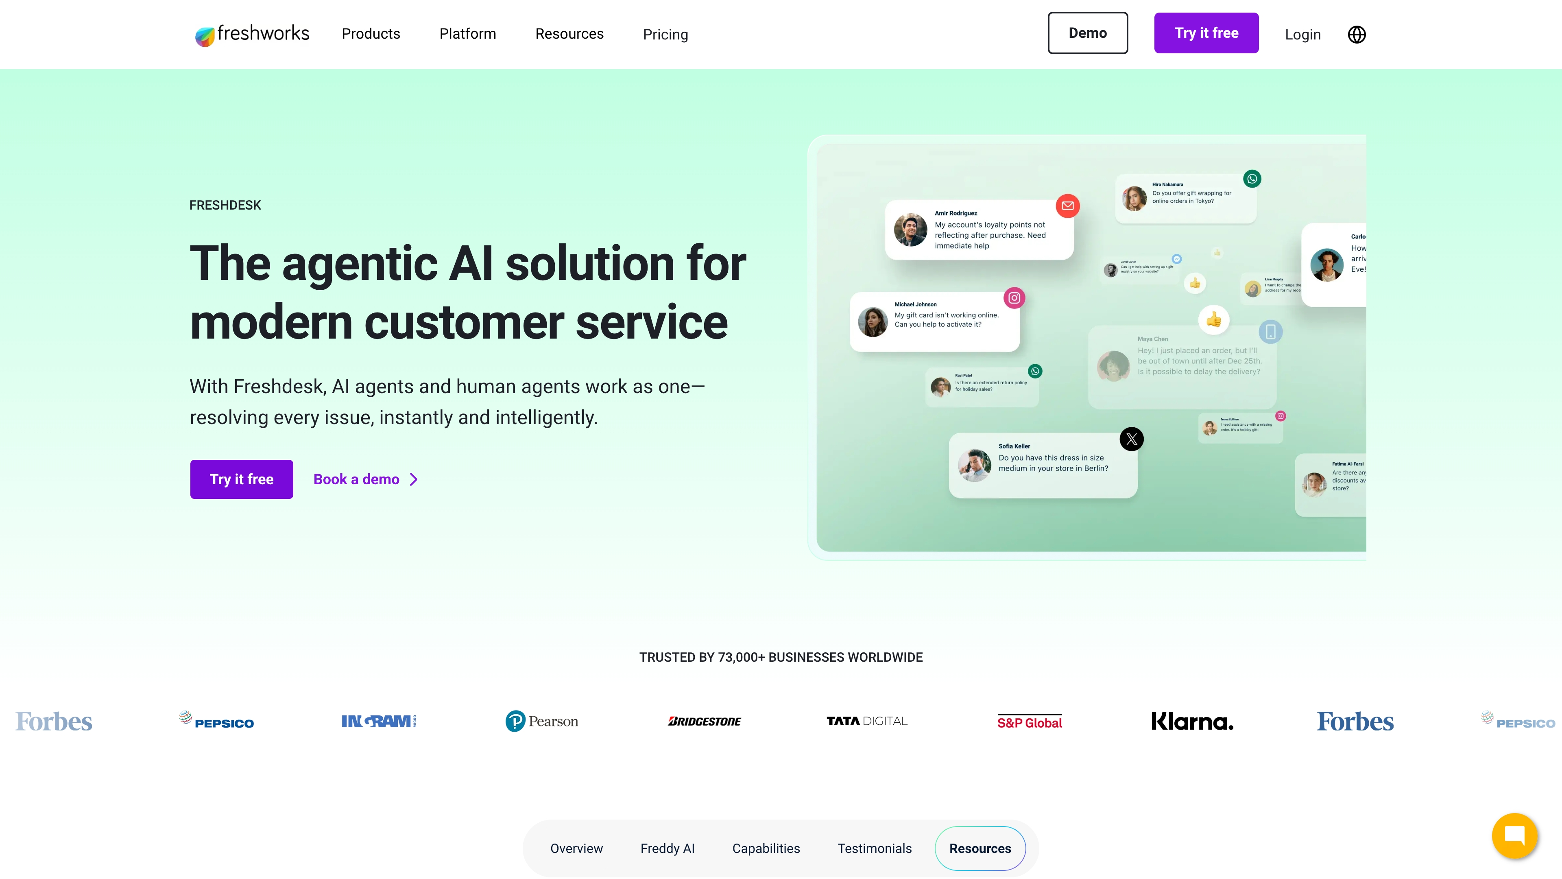Viewport: 1562px width, 879px height.
Task: Expand the Resources navigation dropdown
Action: click(569, 34)
